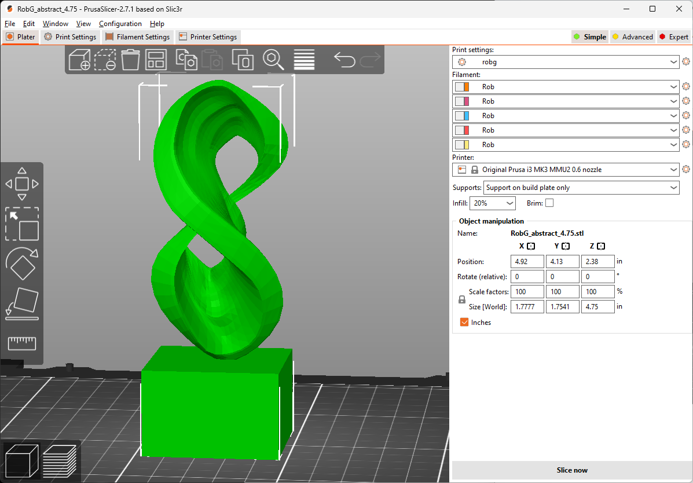The image size is (693, 483).
Task: Uncheck the Inches checkbox
Action: 464,323
